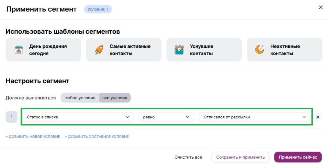Choose День рождения сегодня template
The image size is (328, 166).
click(x=43, y=50)
